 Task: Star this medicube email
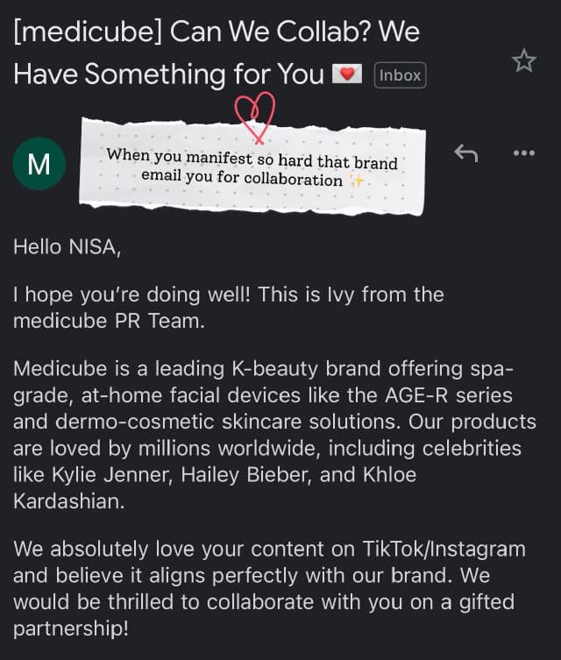523,60
